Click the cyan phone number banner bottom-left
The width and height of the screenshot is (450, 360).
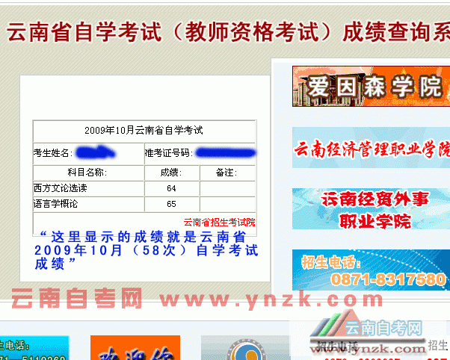34,348
